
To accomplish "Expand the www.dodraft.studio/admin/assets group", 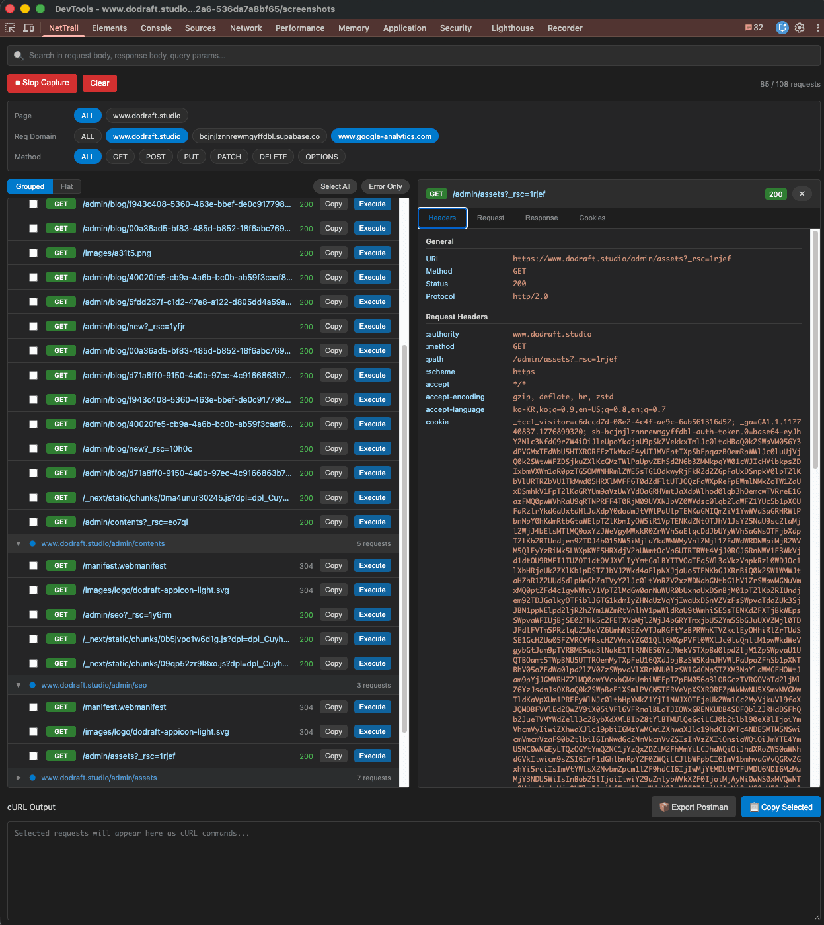I will click(x=19, y=778).
